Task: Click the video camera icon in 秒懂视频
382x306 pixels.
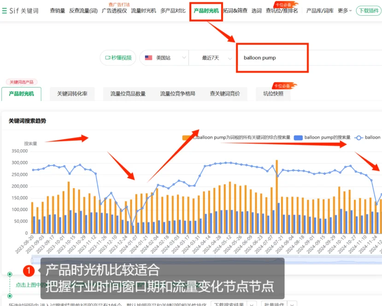Action: pos(108,58)
